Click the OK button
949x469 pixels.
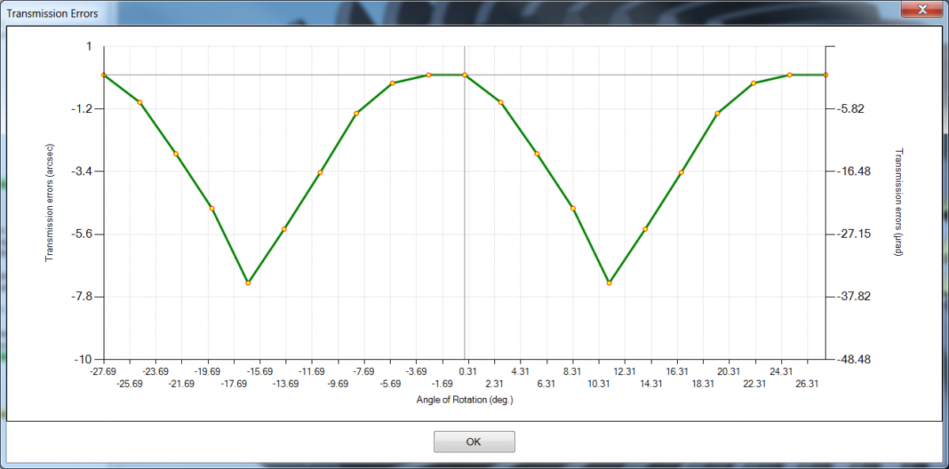(x=474, y=441)
